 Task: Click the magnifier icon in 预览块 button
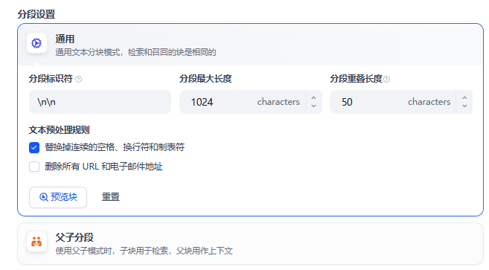click(x=43, y=197)
